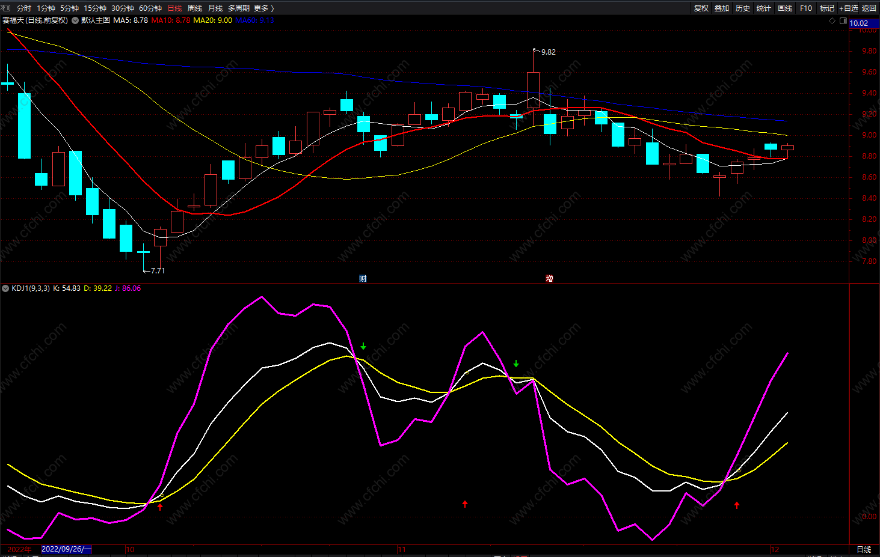Open main chart indicator dropdown arrow
Viewport: 880px width, 557px height.
[x=75, y=20]
